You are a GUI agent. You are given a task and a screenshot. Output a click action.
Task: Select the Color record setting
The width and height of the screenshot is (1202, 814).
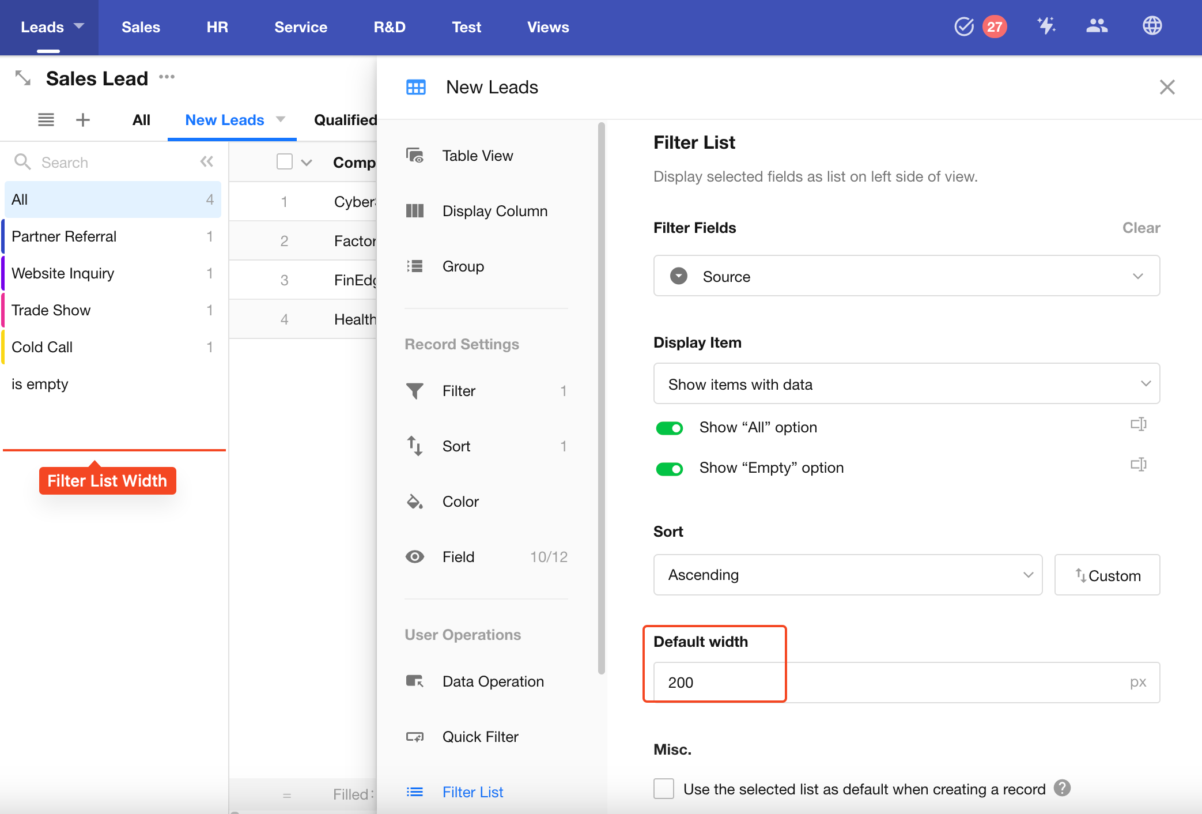point(460,502)
